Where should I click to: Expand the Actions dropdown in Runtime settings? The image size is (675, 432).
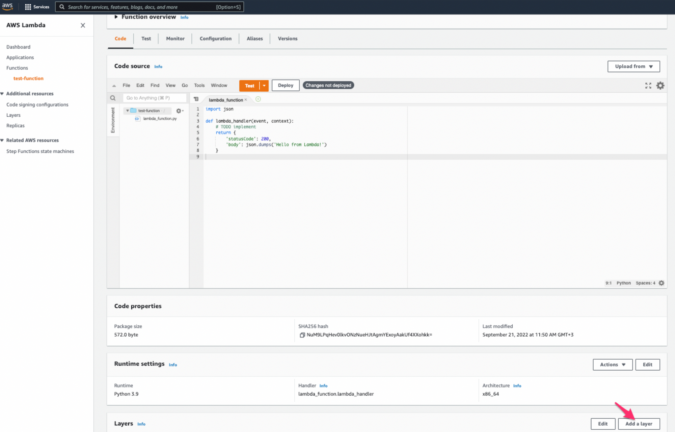click(x=612, y=364)
